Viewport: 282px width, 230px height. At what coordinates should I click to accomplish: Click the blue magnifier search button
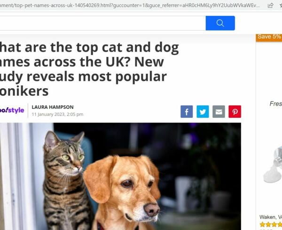point(220,23)
